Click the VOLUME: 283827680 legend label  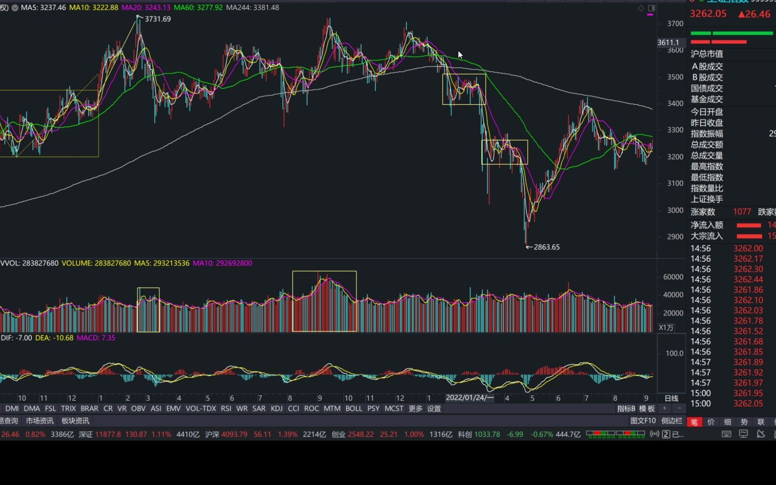coord(96,263)
